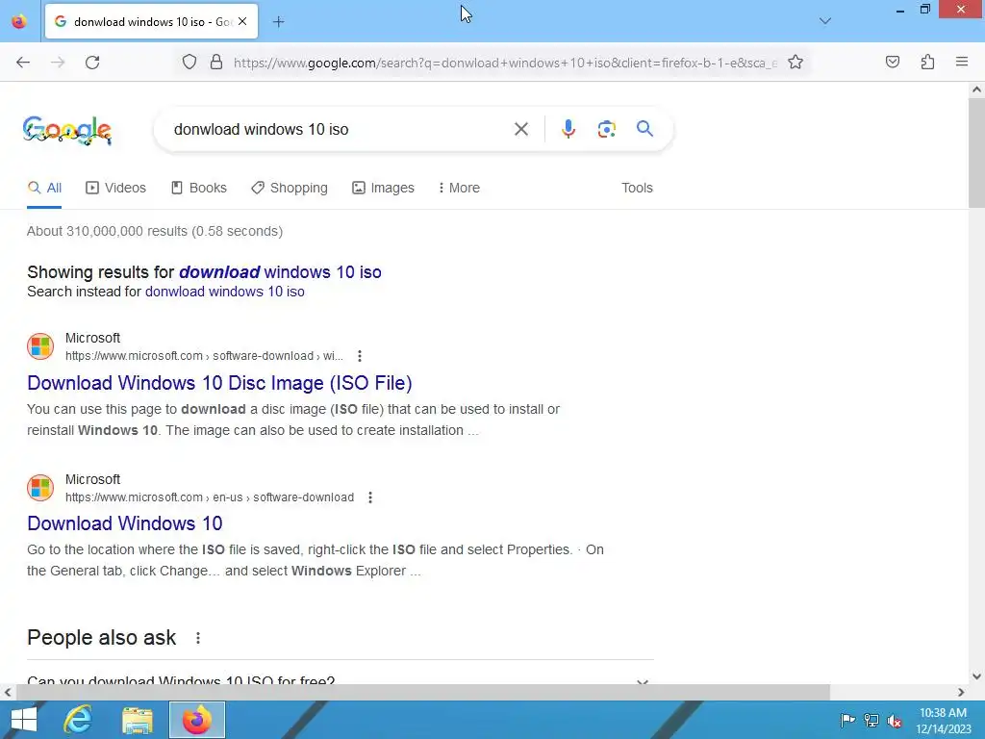Open the Save to Pocket icon
The height and width of the screenshot is (739, 985).
pos(892,62)
